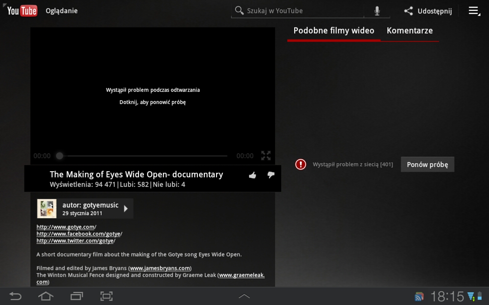Switch to Podobne filmy wideo tab

tap(334, 30)
